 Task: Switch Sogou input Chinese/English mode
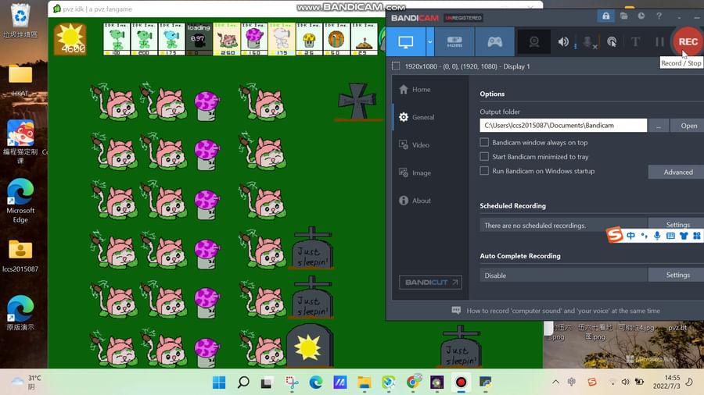click(x=630, y=236)
